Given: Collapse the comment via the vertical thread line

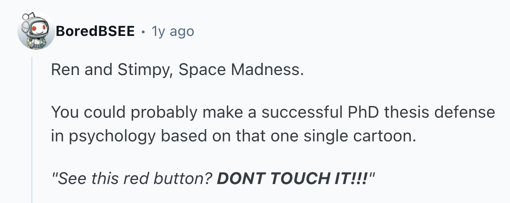Looking at the screenshot, I should click(x=32, y=130).
